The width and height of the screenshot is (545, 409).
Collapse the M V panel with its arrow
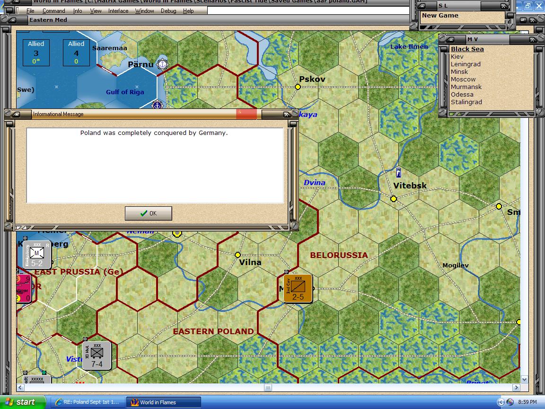pos(450,39)
